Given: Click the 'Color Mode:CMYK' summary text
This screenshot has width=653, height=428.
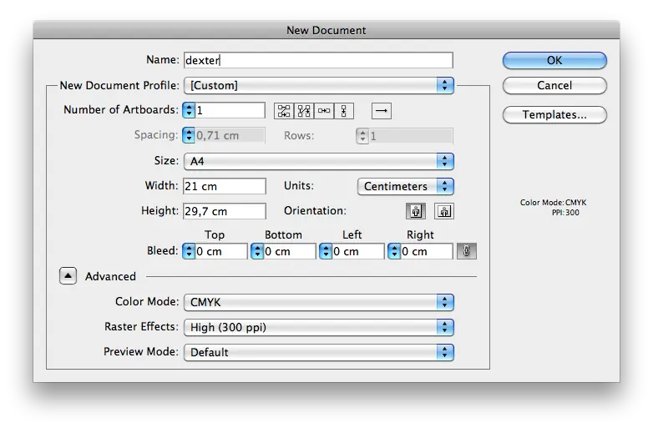Looking at the screenshot, I should point(553,203).
